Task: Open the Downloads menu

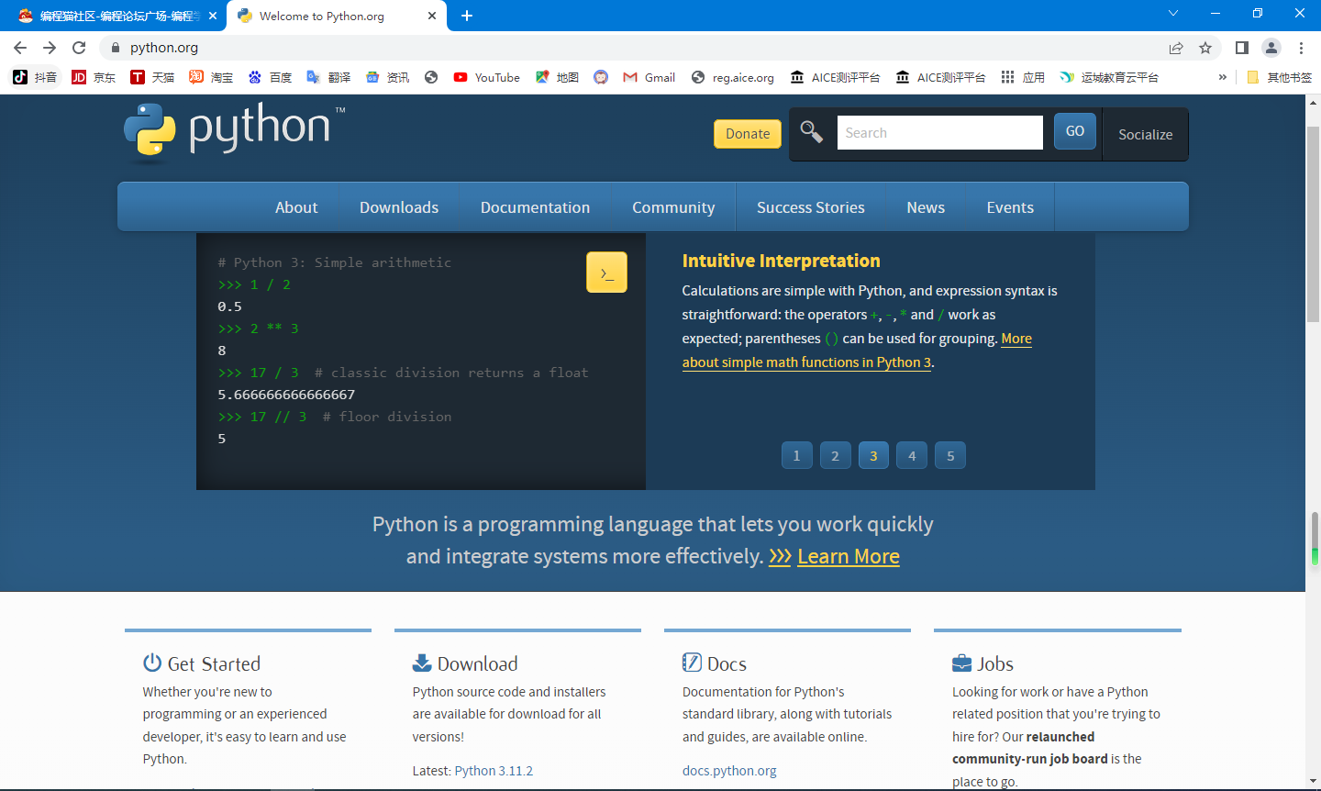Action: coord(399,207)
